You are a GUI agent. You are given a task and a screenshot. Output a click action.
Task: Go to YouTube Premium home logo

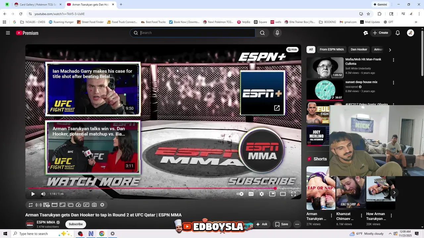[27, 33]
